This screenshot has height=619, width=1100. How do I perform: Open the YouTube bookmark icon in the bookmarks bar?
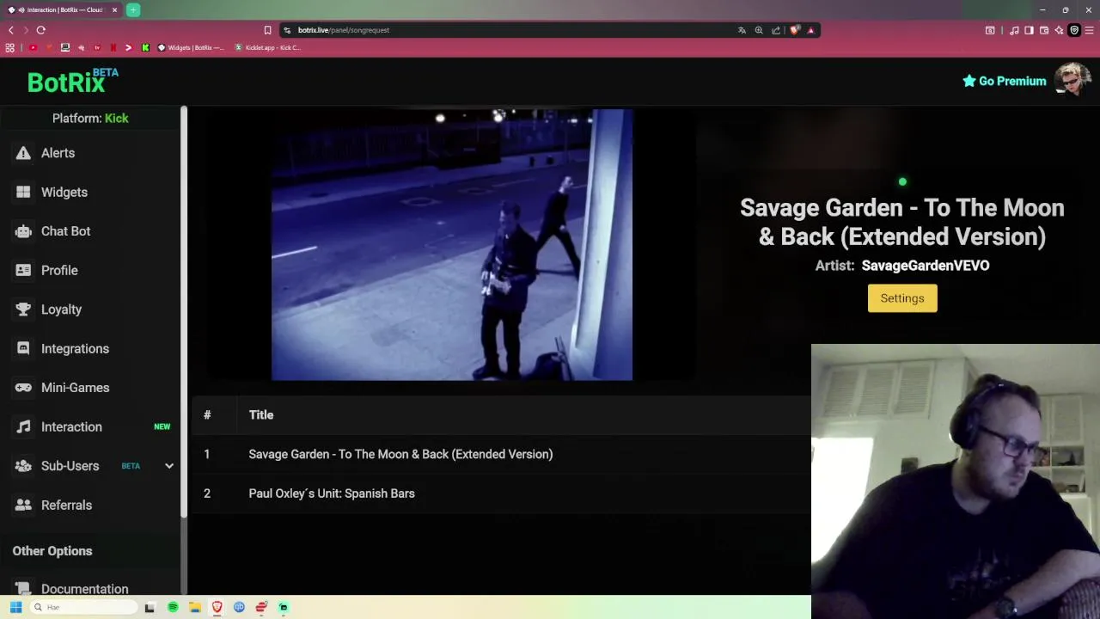[33, 48]
